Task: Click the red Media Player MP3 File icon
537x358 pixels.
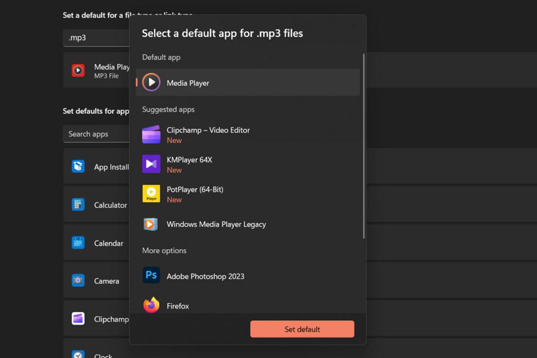Action: pos(78,70)
